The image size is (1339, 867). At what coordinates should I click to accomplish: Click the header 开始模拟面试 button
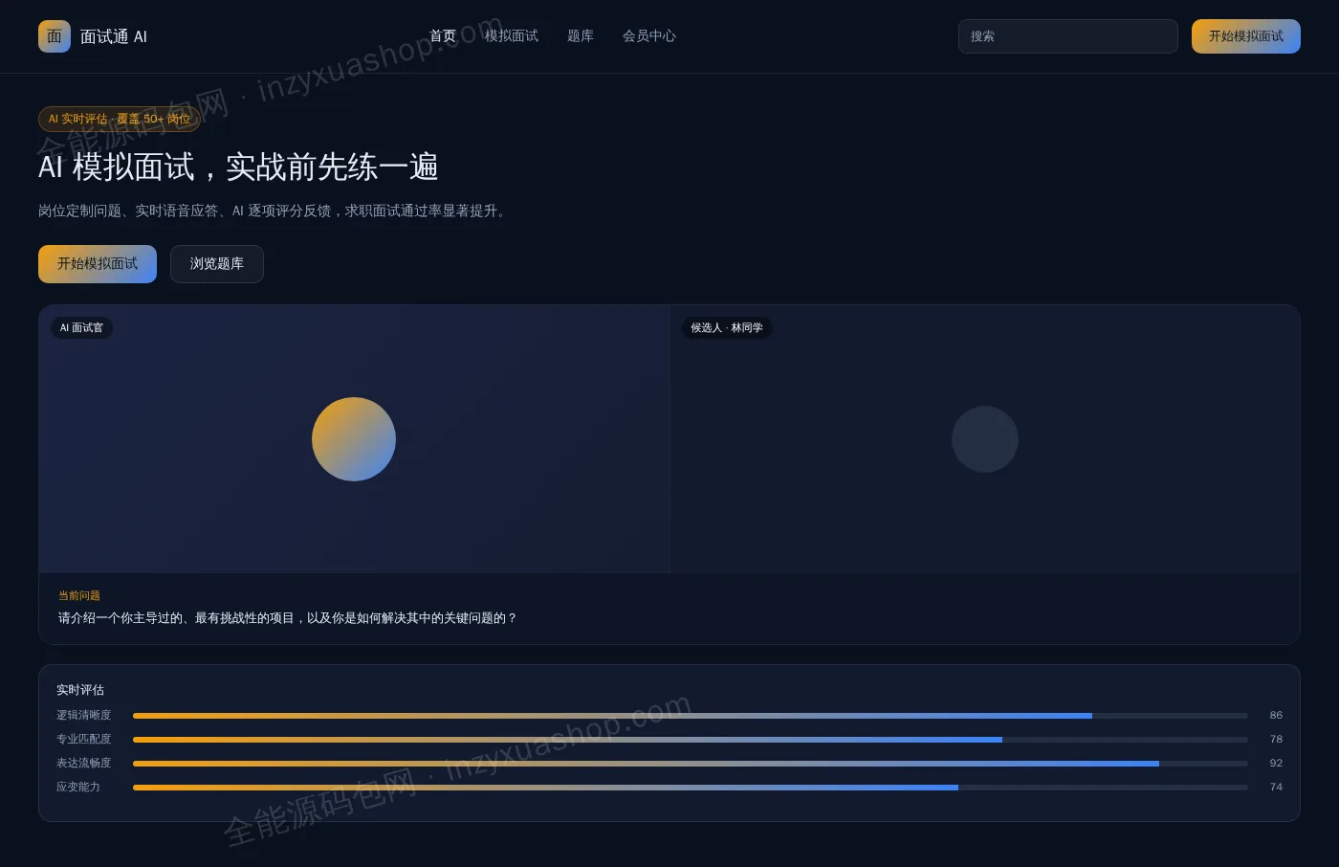tap(1246, 36)
